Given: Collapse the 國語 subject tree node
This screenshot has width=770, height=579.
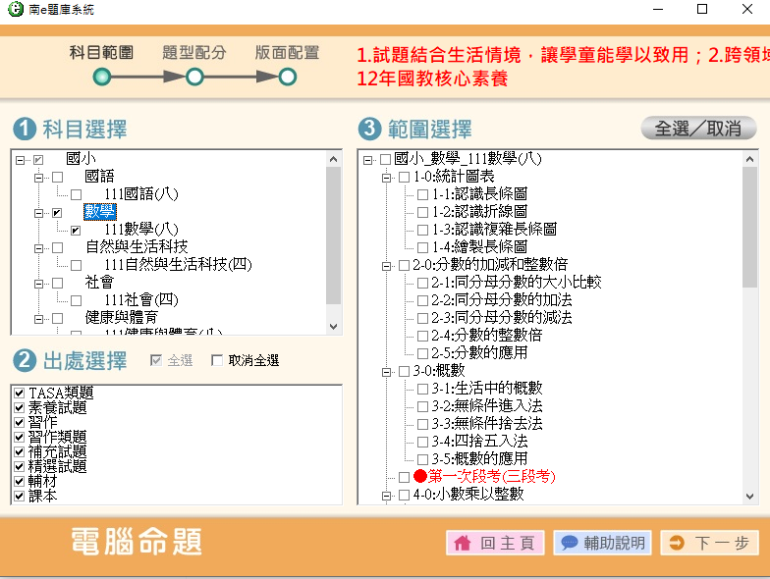Looking at the screenshot, I should [39, 177].
